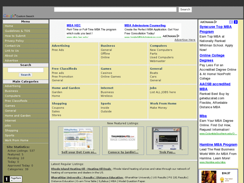Open Contact Us menu item
Screen dimensions: 244x183
point(26,46)
